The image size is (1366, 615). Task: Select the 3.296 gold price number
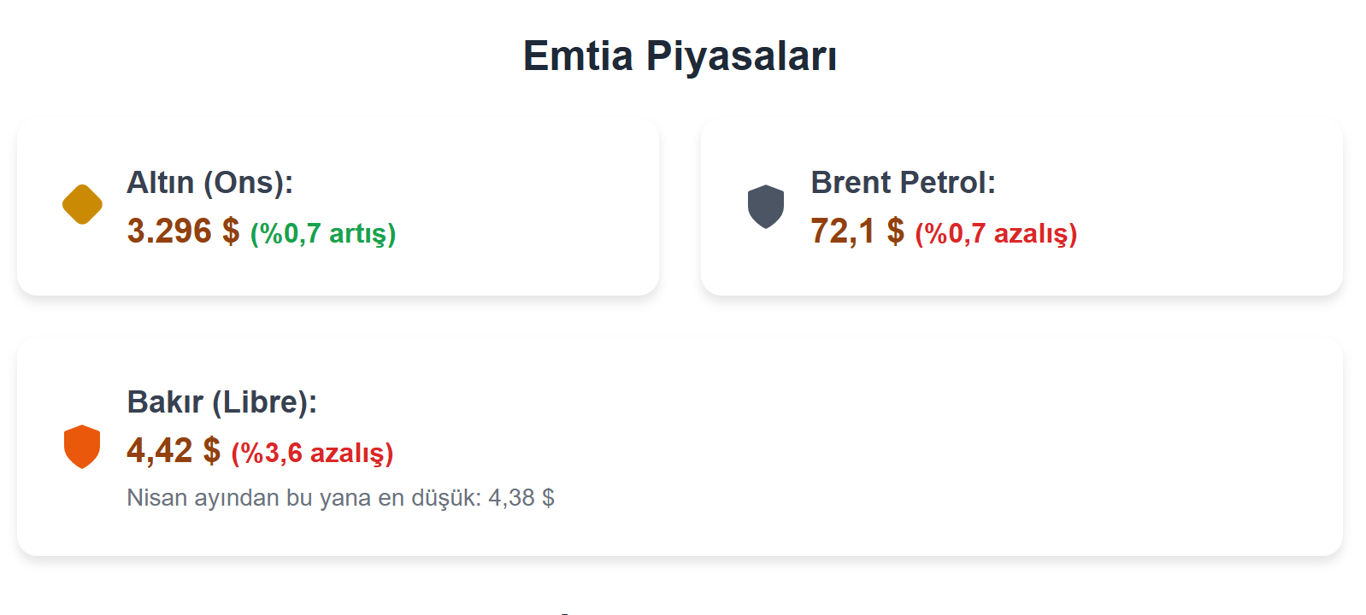169,231
